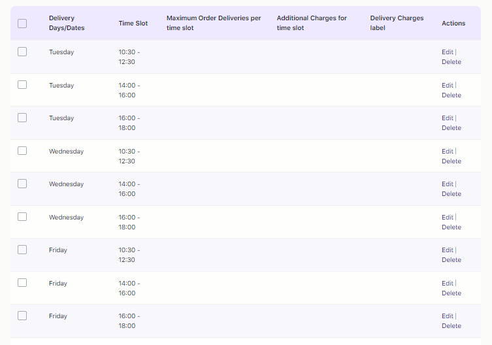Edit the Tuesday 14:00 - 16:00 time slot

pyautogui.click(x=447, y=86)
